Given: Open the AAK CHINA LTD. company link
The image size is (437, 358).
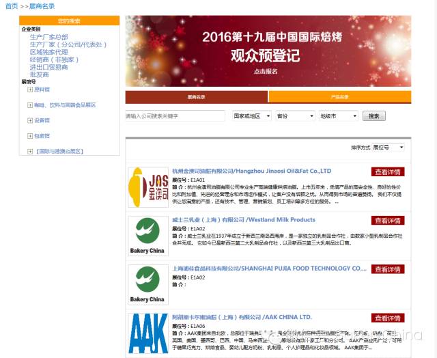Looking at the screenshot, I should 242,317.
